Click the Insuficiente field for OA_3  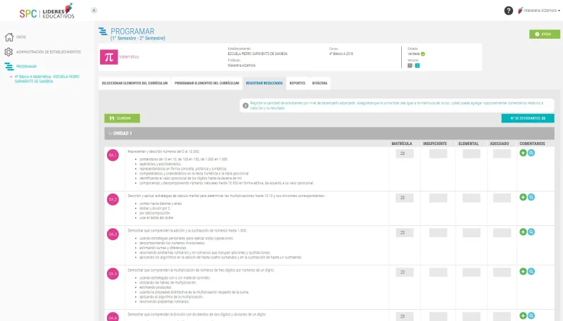point(438,233)
